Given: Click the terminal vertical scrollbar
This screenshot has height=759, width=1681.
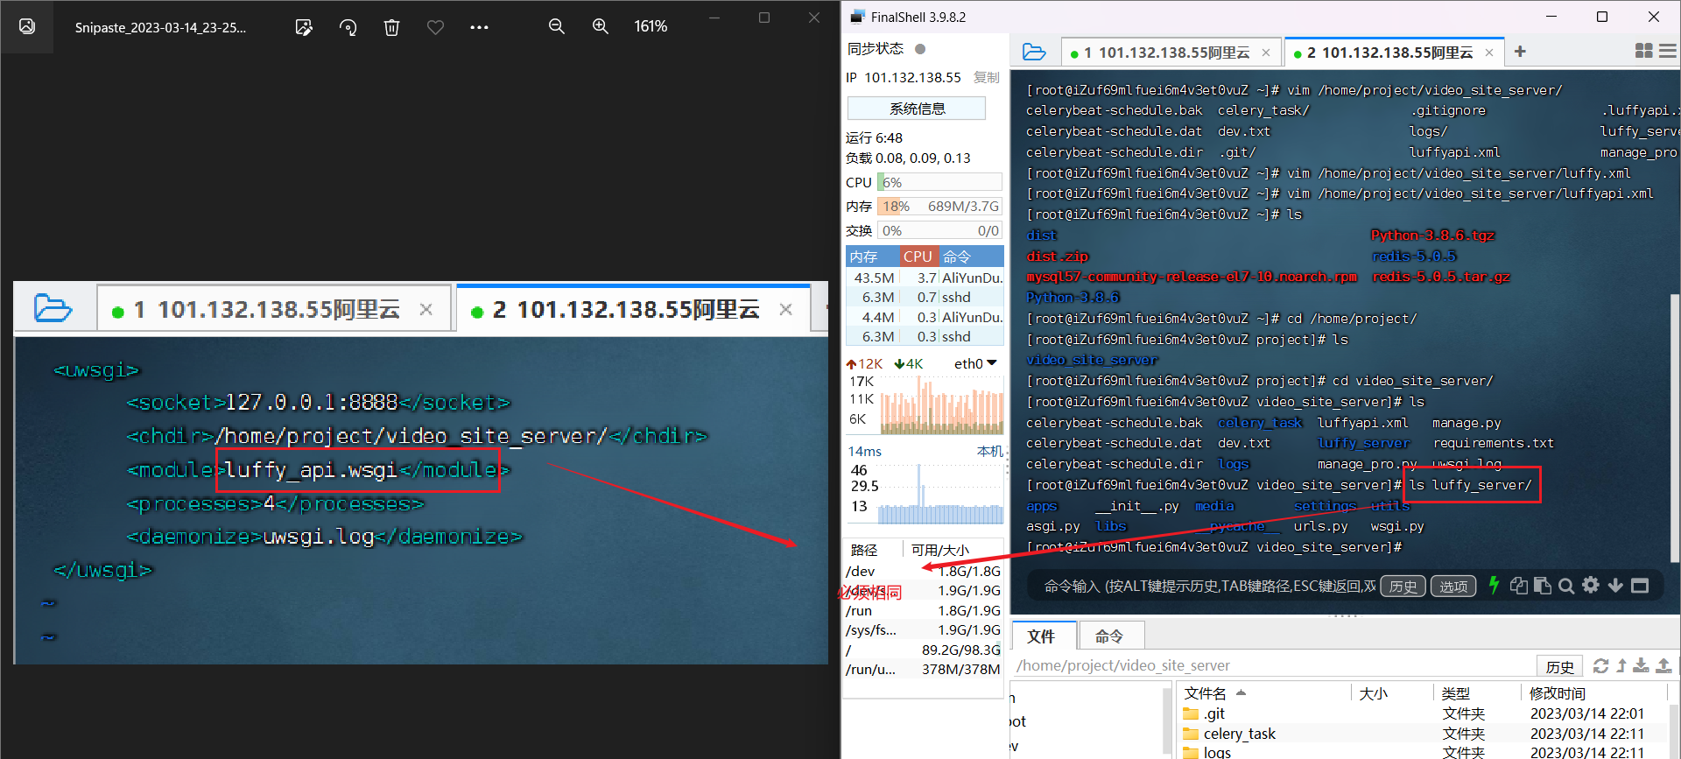Looking at the screenshot, I should tap(1675, 429).
